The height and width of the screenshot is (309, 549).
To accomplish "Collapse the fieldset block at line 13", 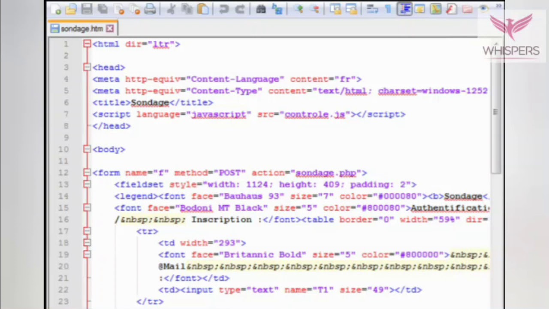I will pos(87,184).
